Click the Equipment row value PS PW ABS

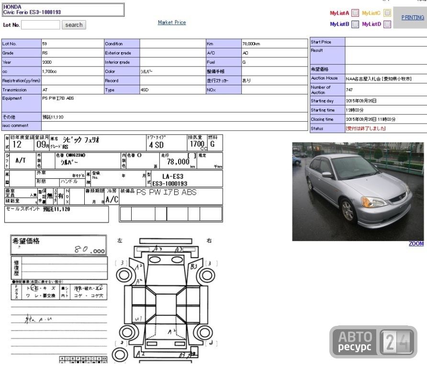[x=175, y=103]
